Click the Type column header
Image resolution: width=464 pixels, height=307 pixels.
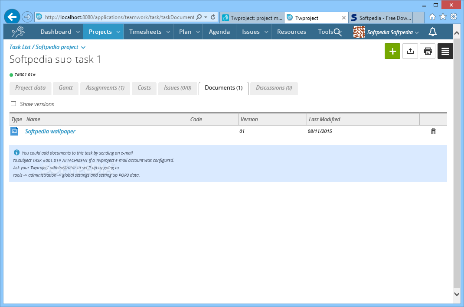tap(16, 120)
